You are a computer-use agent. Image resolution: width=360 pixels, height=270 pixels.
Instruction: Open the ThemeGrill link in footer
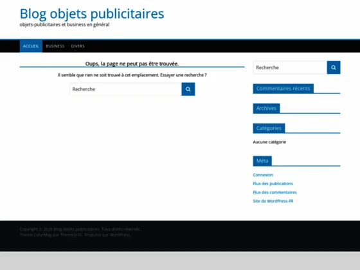tap(71, 235)
